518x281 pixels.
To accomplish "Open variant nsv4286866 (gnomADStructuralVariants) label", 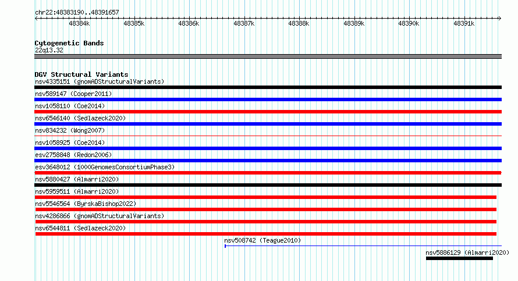I will (x=100, y=216).
